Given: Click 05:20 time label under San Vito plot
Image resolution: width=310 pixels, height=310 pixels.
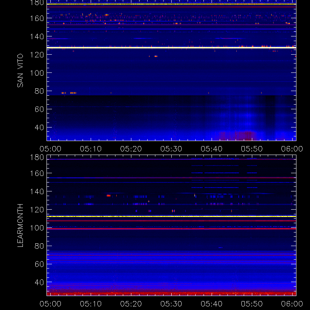Looking at the screenshot, I should 131,149.
